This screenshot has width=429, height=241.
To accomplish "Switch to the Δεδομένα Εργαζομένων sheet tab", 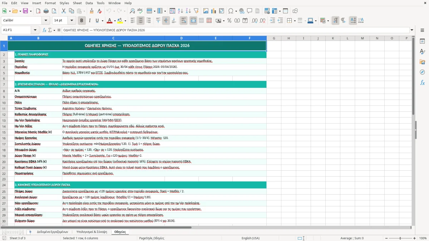I will [52, 232].
